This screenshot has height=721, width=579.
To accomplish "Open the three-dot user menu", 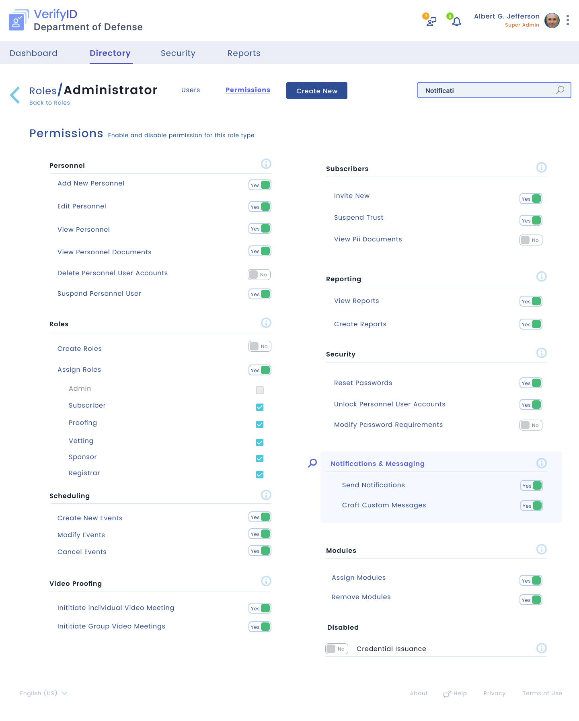I will tap(568, 20).
